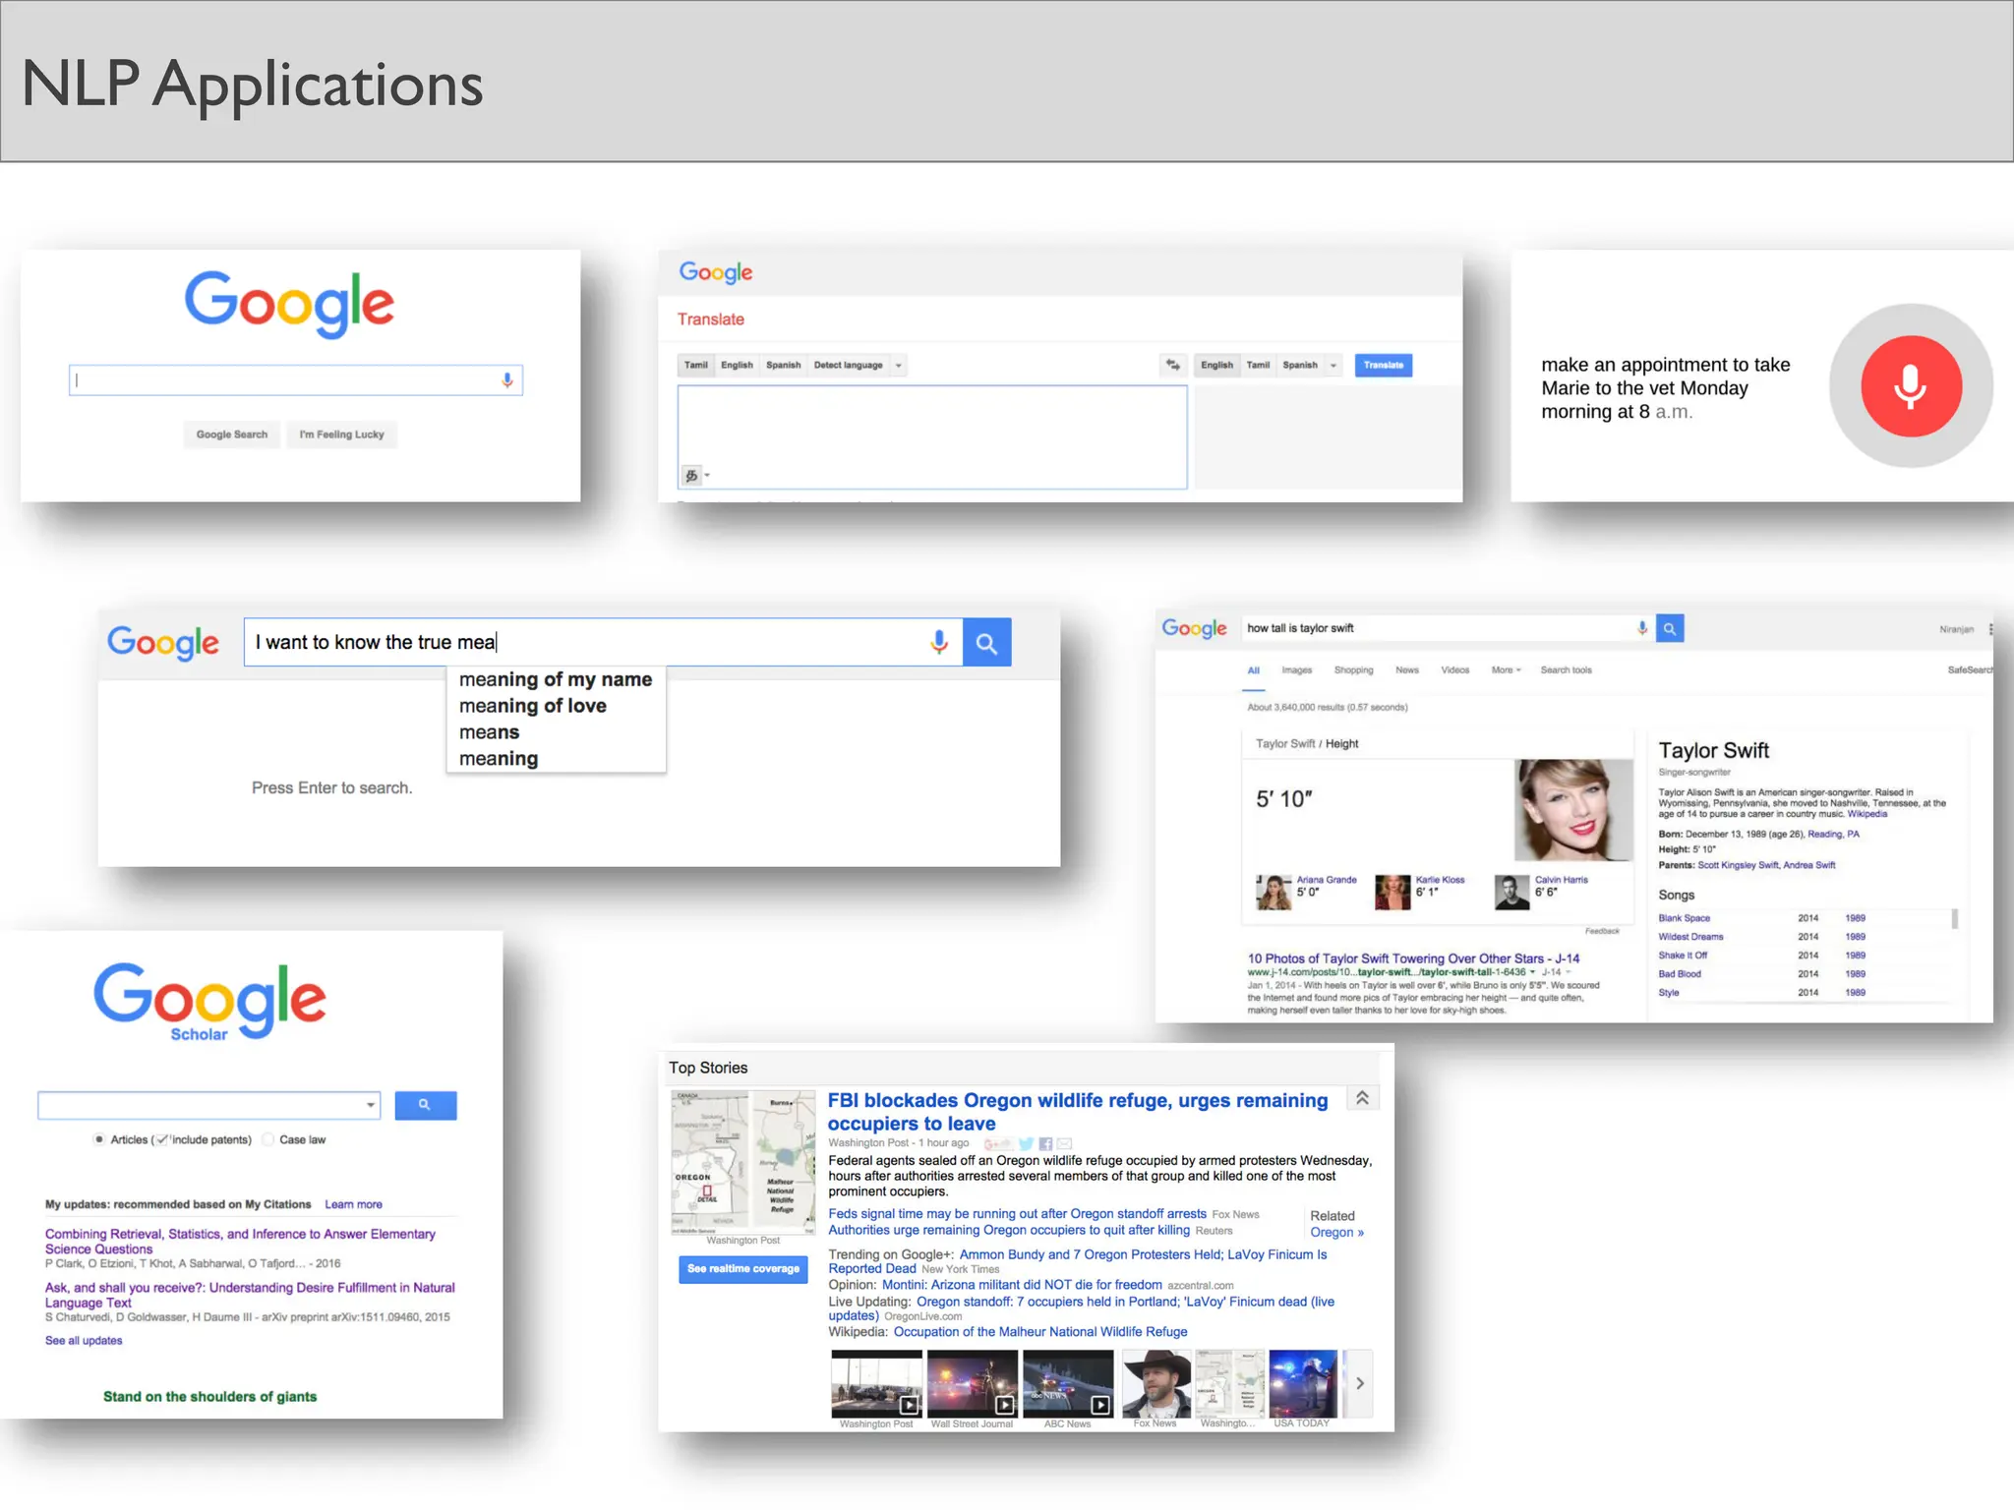
Task: Select English as the target language
Action: coord(1216,365)
